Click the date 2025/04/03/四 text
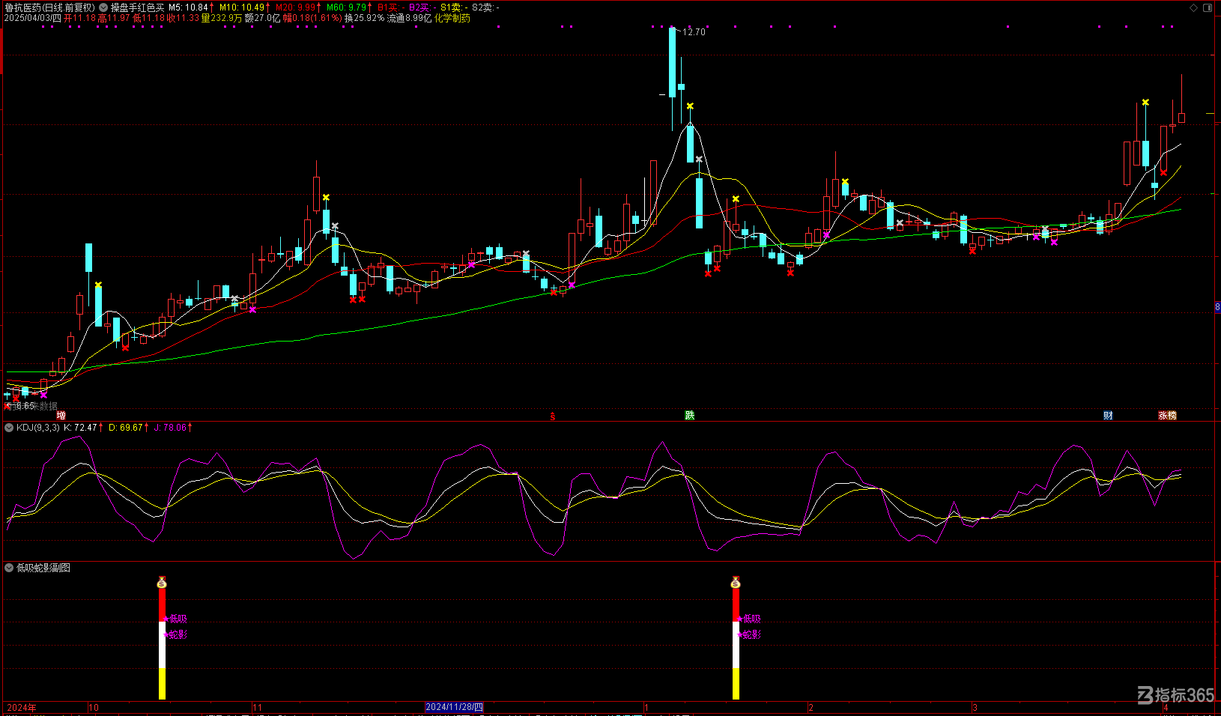The height and width of the screenshot is (716, 1221). click(x=32, y=18)
